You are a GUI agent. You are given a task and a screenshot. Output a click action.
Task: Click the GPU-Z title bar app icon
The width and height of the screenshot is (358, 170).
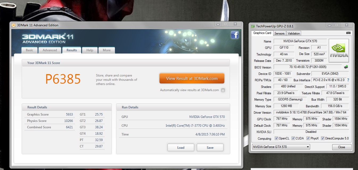253,26
